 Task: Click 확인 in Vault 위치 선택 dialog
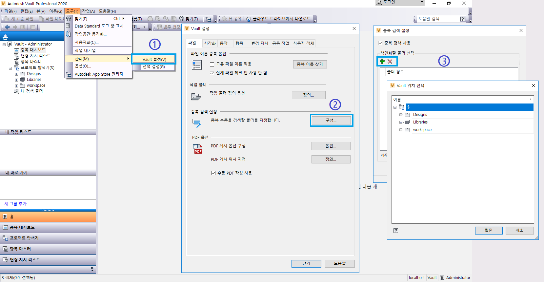coord(489,231)
